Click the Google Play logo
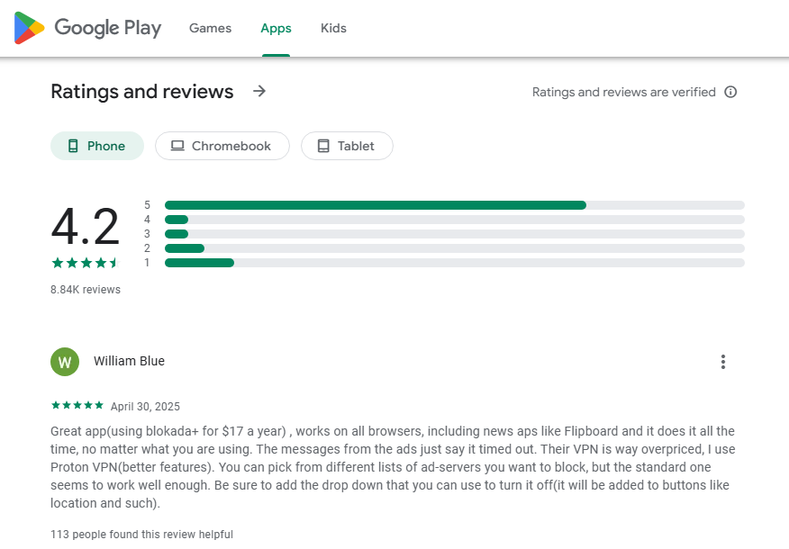This screenshot has height=549, width=789. [87, 28]
